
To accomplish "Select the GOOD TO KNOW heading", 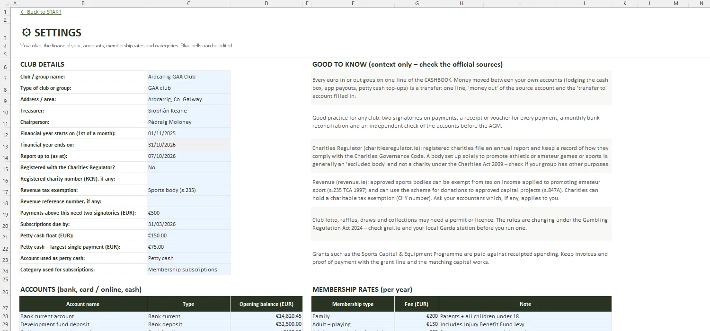I will coord(407,64).
